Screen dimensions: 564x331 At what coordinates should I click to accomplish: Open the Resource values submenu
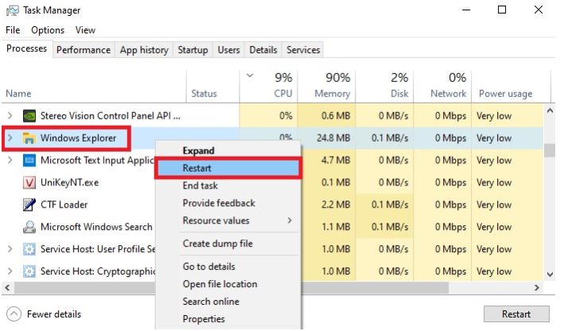[216, 220]
